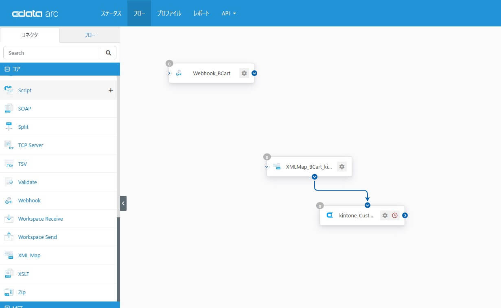
Task: Select the XSLT connector icon
Action: pyautogui.click(x=9, y=273)
